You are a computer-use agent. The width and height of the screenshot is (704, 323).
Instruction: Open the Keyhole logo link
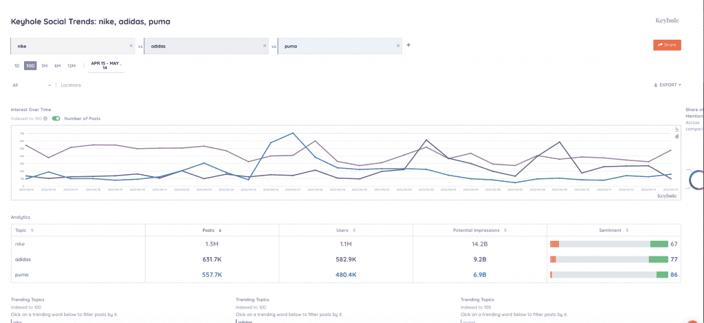point(667,21)
